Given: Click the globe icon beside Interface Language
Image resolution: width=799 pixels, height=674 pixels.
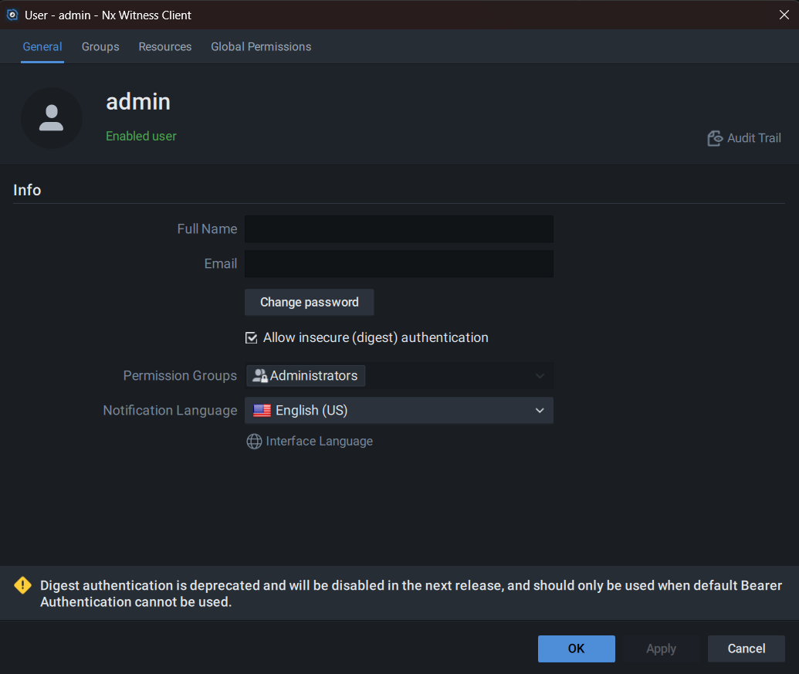Looking at the screenshot, I should pyautogui.click(x=254, y=441).
